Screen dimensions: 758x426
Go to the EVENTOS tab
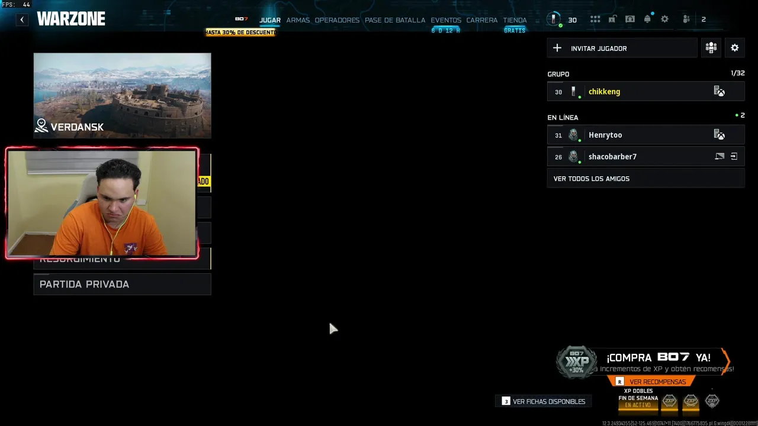pyautogui.click(x=446, y=20)
